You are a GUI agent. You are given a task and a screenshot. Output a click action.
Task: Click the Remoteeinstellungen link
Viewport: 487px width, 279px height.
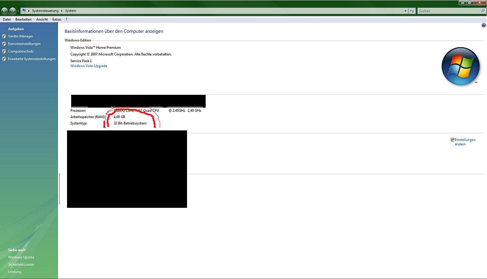[x=24, y=44]
